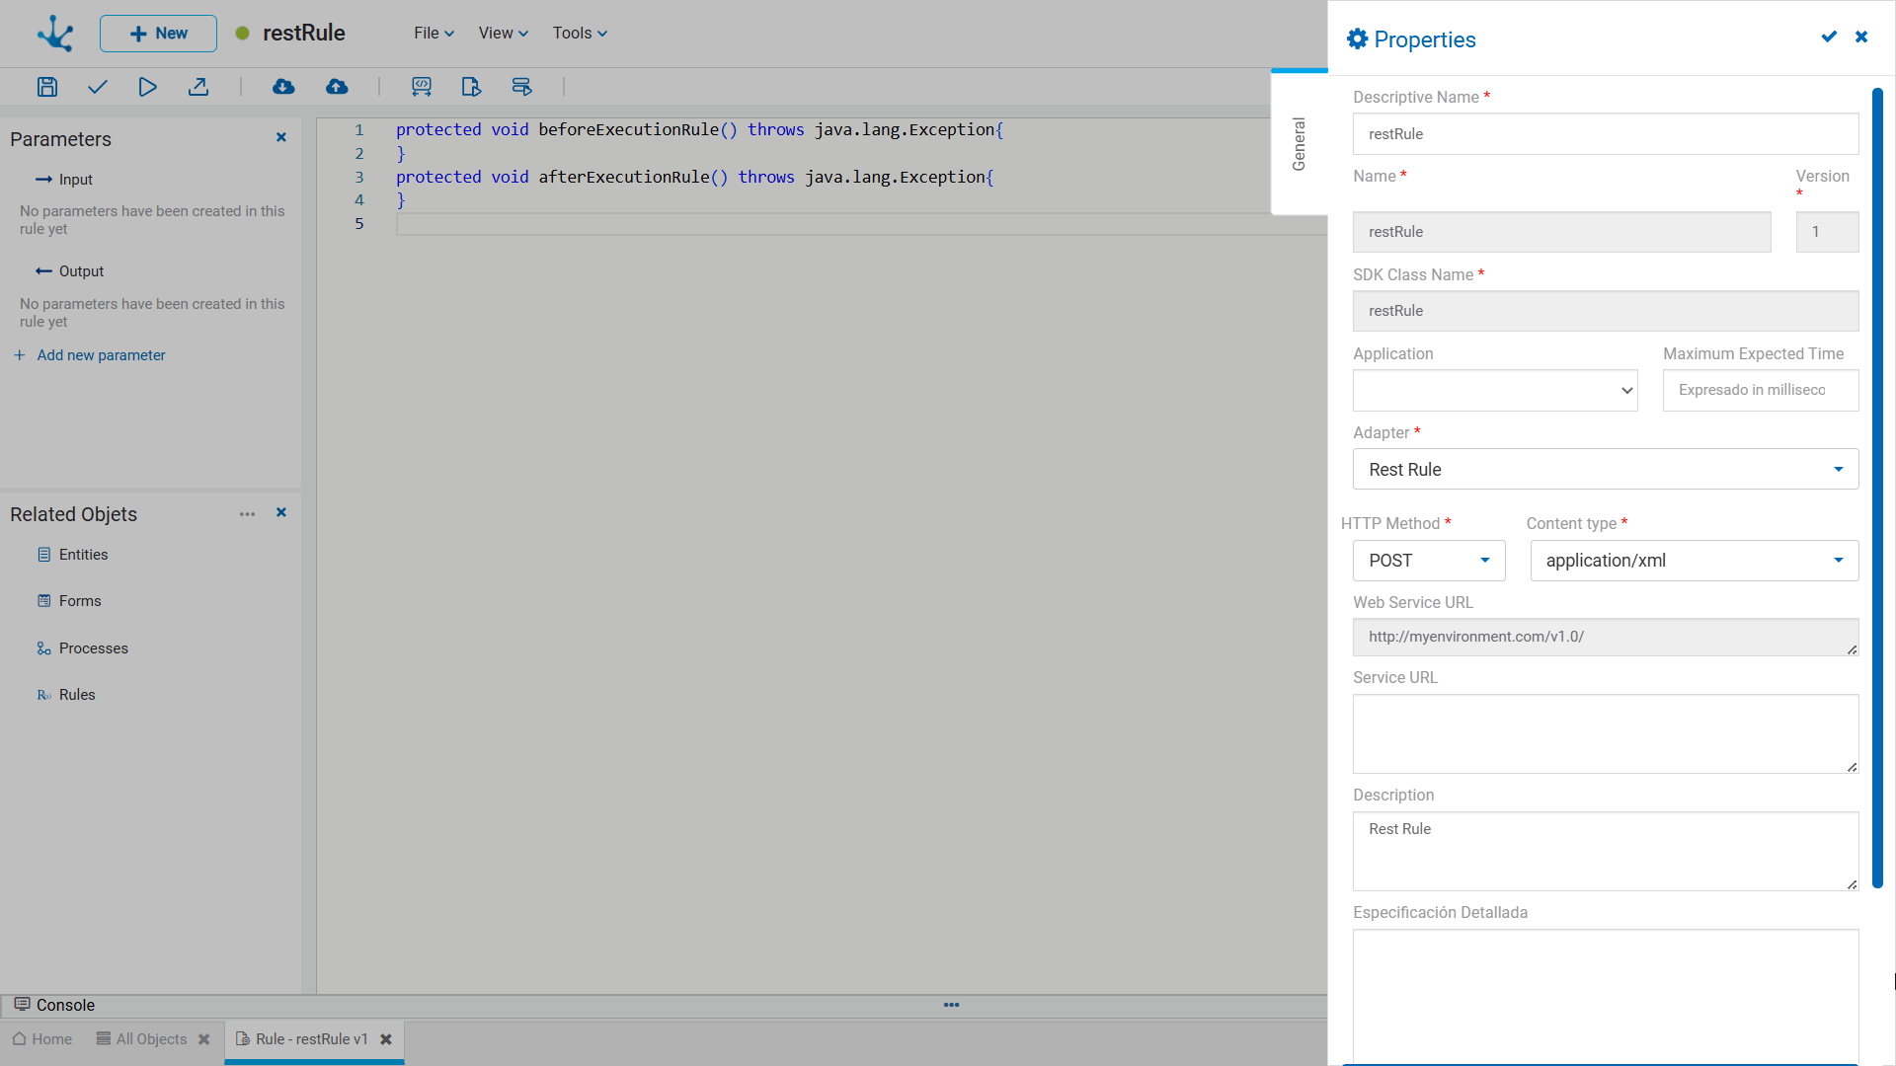This screenshot has height=1066, width=1896.
Task: Close the Rule - restRule v1 tab
Action: 386,1039
